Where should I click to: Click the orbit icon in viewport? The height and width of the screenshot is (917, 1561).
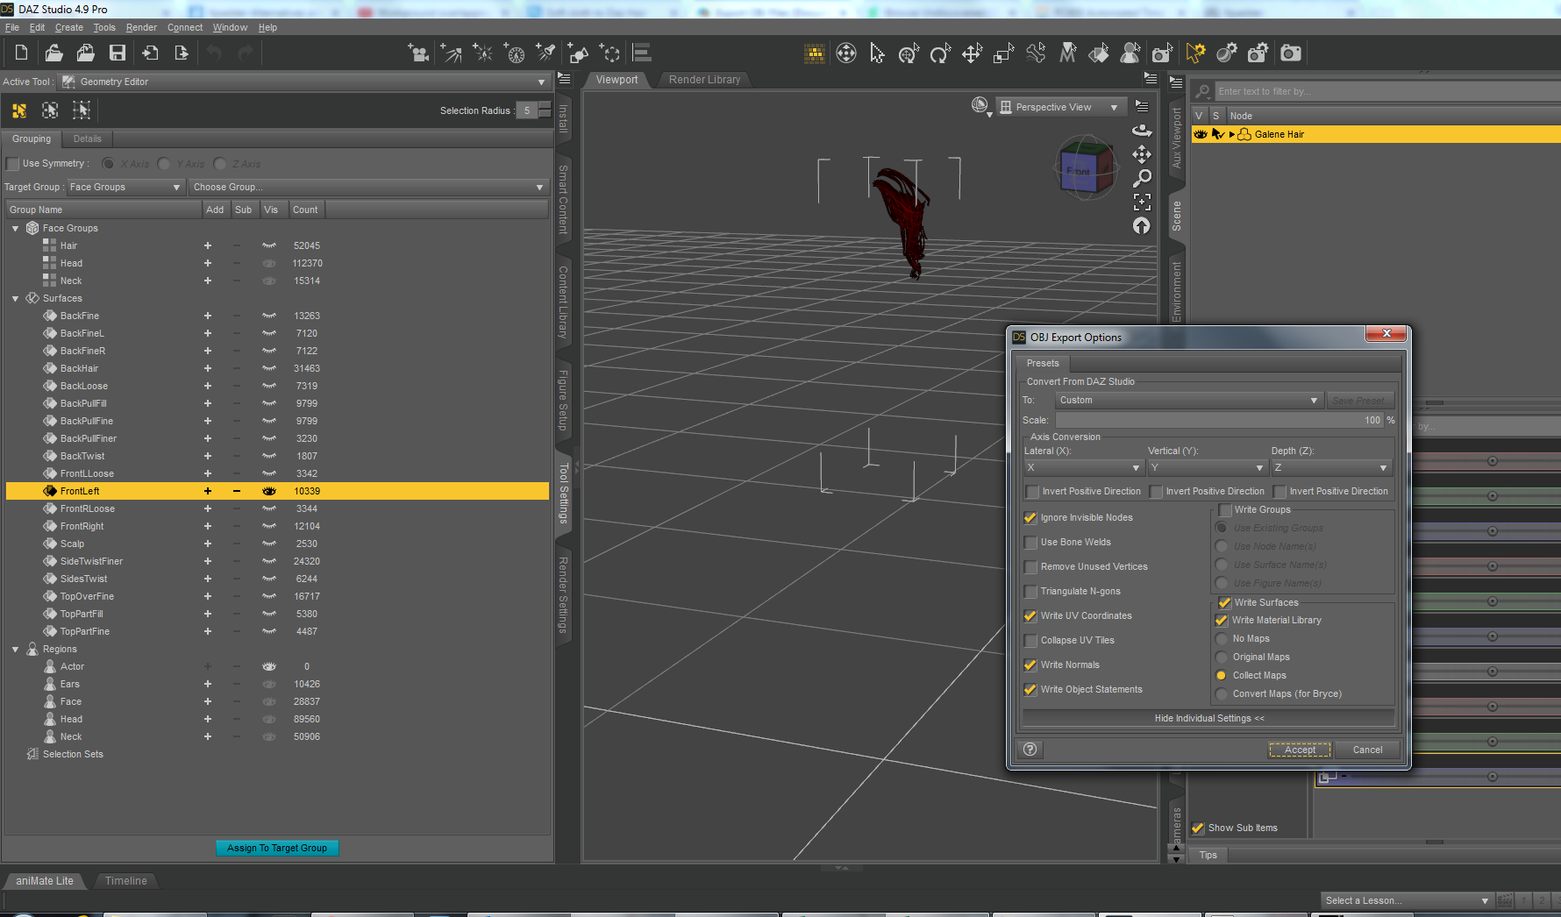tap(1142, 130)
